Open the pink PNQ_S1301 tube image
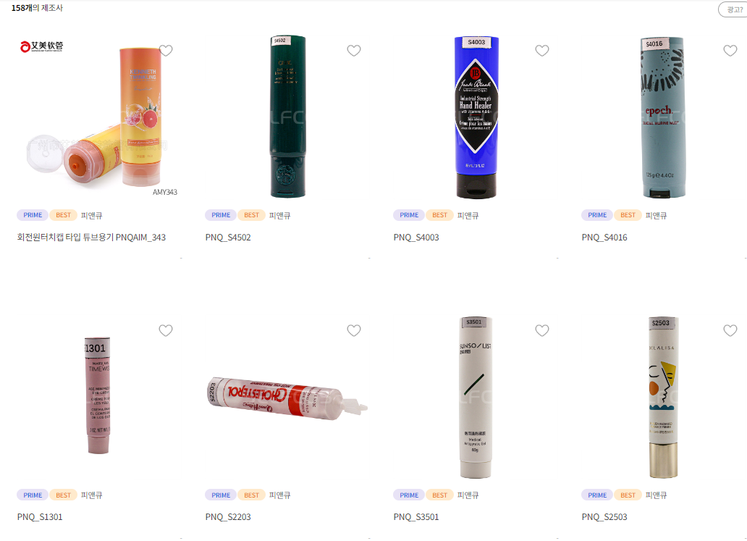The height and width of the screenshot is (541, 747). click(98, 395)
